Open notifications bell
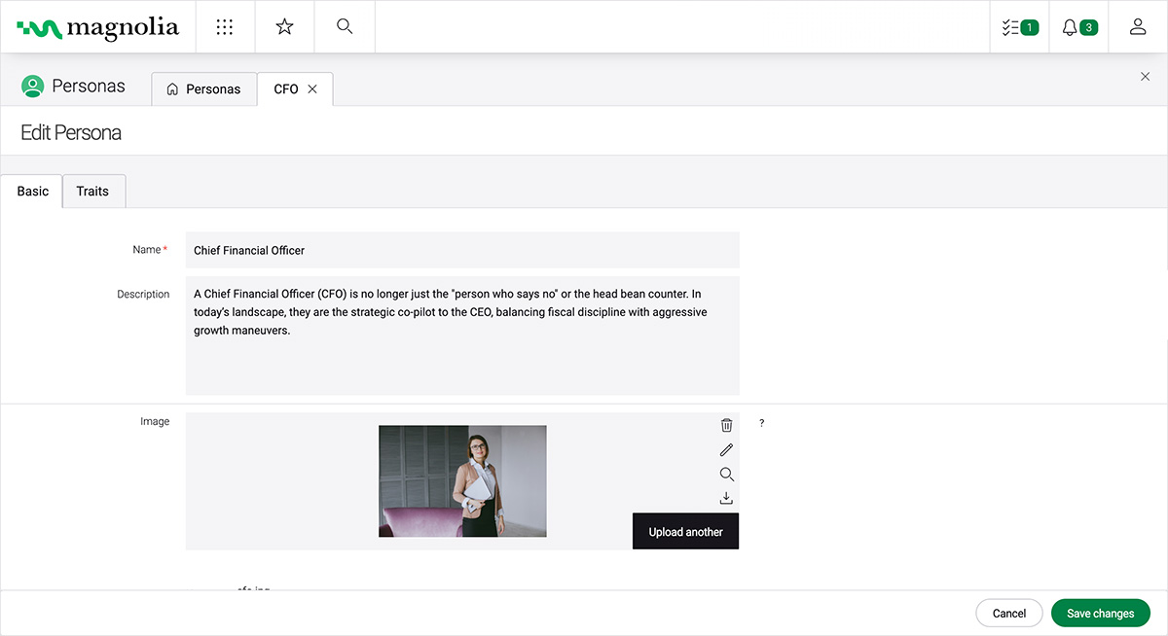This screenshot has width=1168, height=636. coord(1078,27)
